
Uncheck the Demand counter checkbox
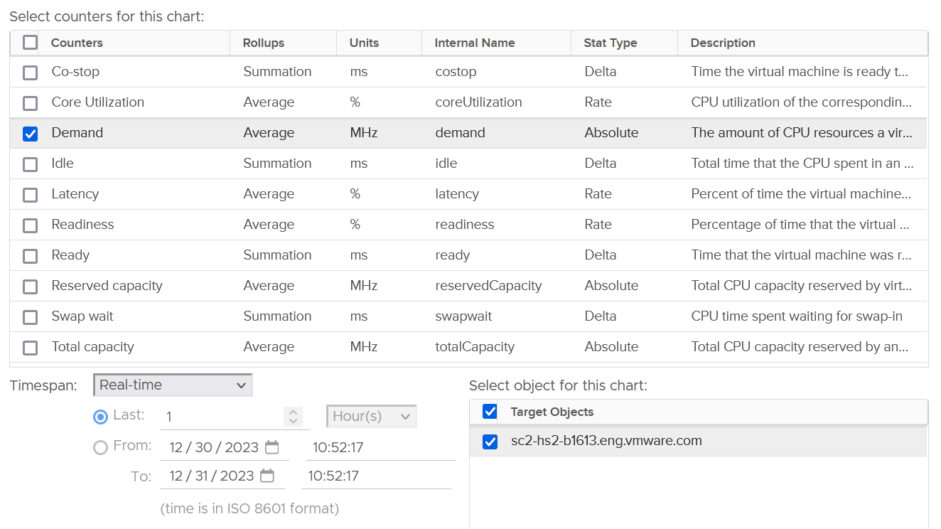[30, 134]
